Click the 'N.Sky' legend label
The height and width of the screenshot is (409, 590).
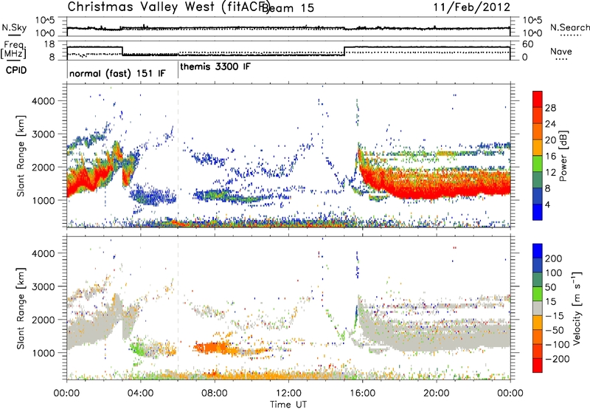pyautogui.click(x=14, y=28)
